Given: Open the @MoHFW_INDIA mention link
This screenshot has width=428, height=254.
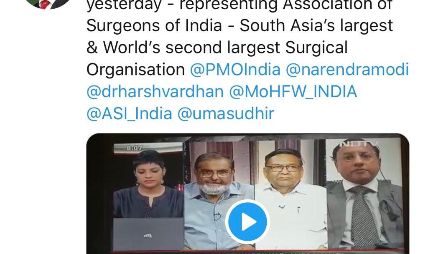Looking at the screenshot, I should click(x=293, y=91).
